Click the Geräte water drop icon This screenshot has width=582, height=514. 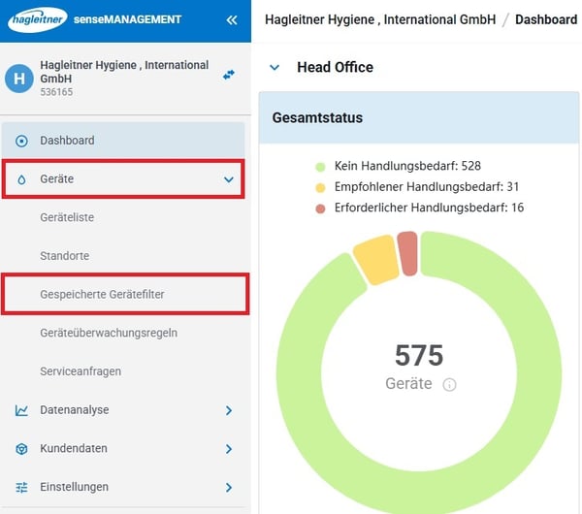pyautogui.click(x=21, y=179)
